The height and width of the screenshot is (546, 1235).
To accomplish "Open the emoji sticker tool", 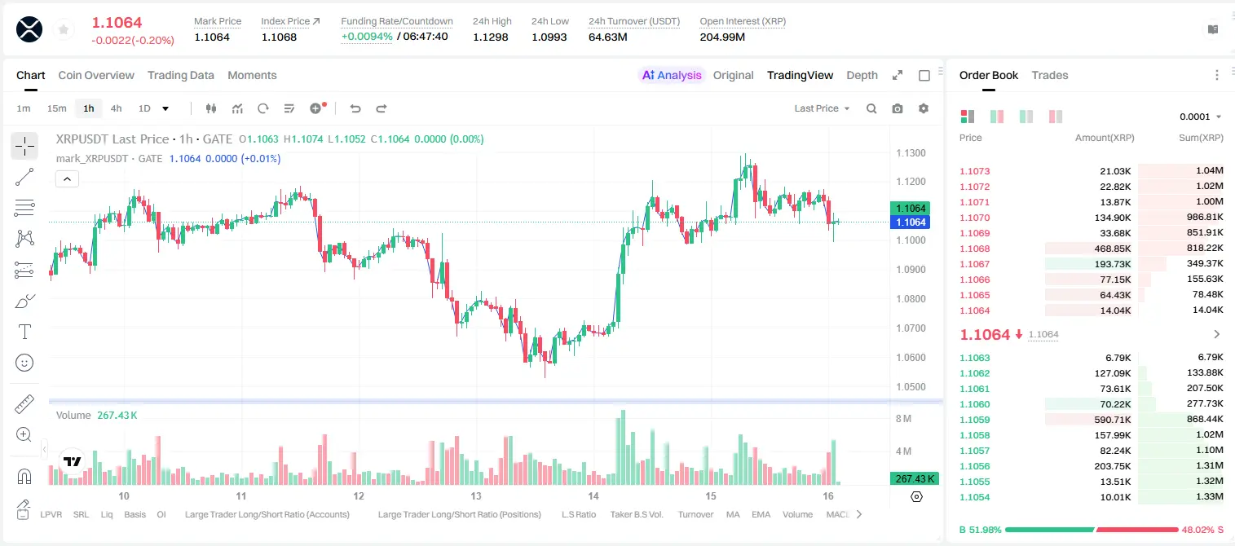I will 24,363.
